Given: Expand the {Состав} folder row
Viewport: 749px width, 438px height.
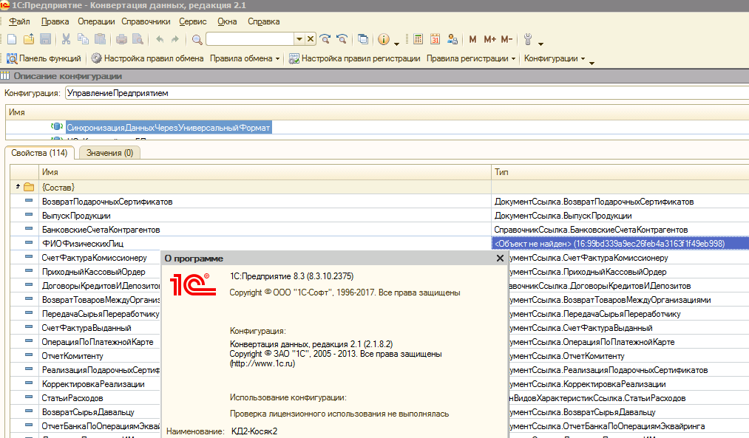Looking at the screenshot, I should pyautogui.click(x=17, y=187).
